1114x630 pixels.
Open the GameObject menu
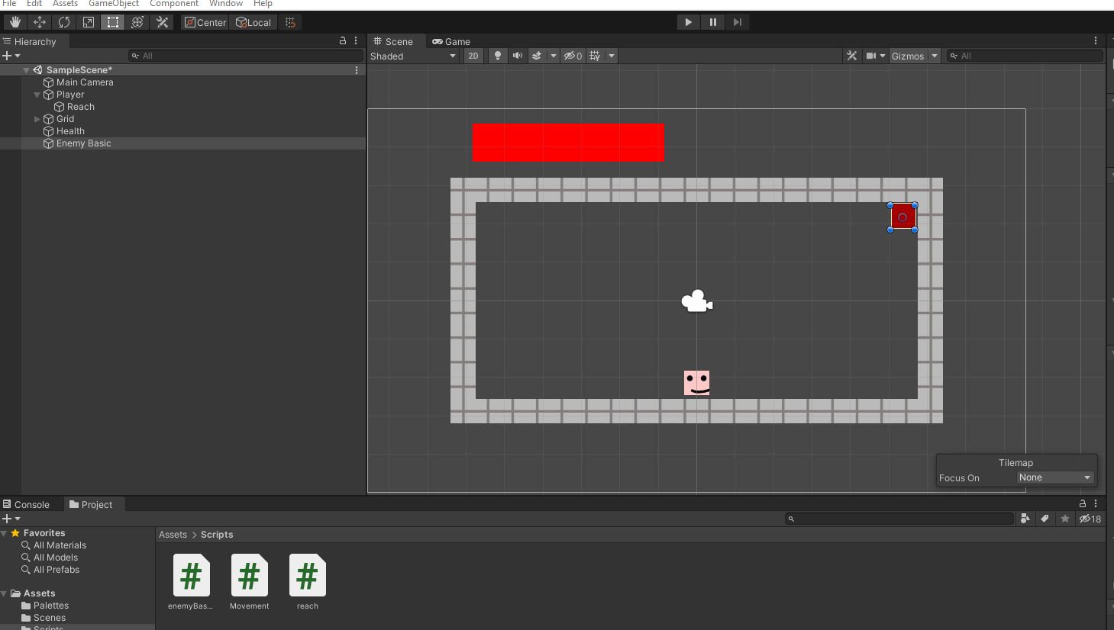[x=114, y=4]
